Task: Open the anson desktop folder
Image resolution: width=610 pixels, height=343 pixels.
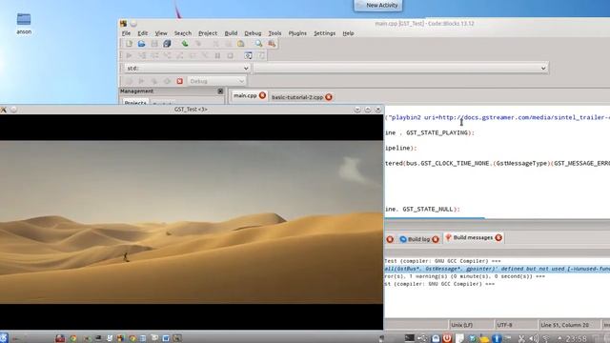Action: pos(24,23)
